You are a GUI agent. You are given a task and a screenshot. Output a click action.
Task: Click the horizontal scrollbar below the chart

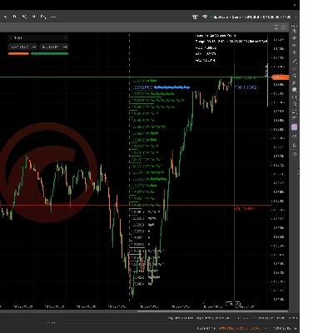(212, 311)
